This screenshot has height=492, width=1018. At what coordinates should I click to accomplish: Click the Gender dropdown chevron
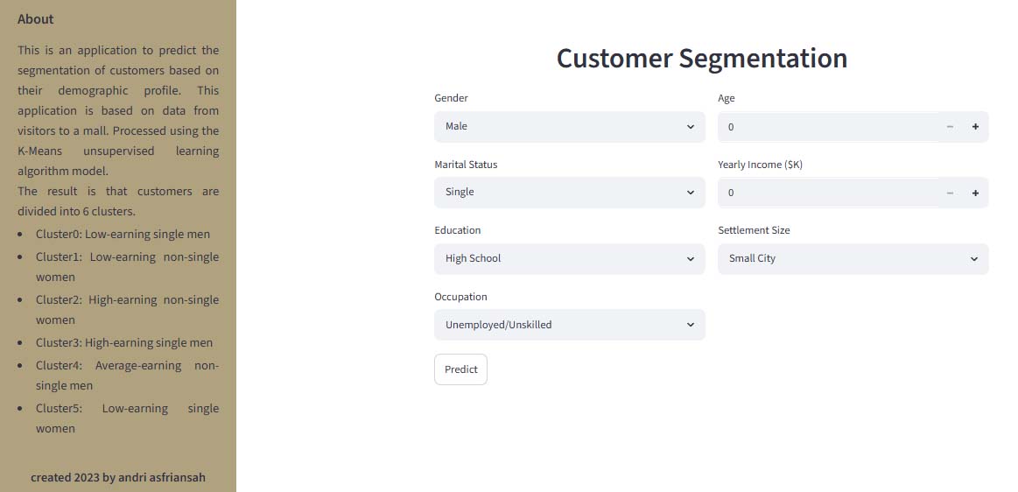690,127
